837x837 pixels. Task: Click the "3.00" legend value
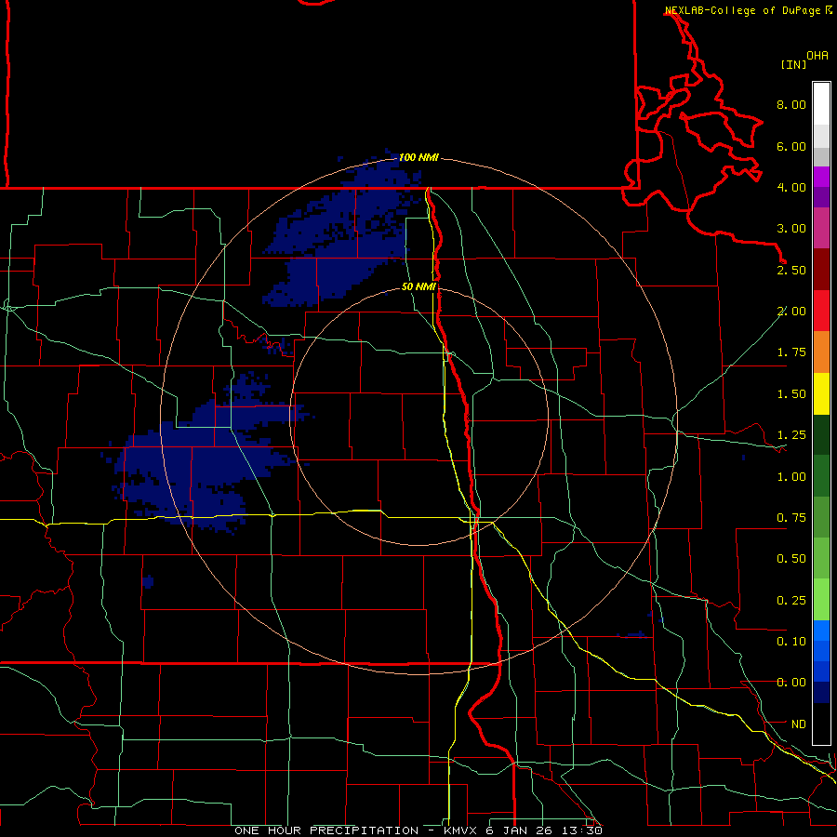click(791, 229)
